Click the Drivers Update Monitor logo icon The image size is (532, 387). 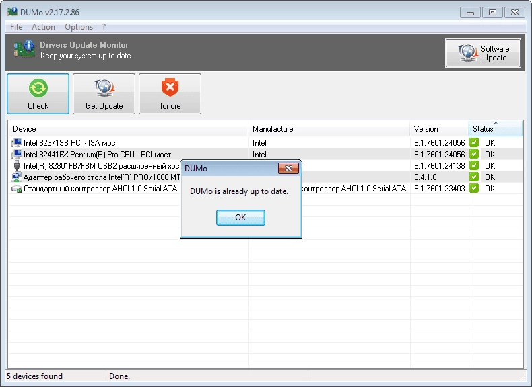click(24, 48)
